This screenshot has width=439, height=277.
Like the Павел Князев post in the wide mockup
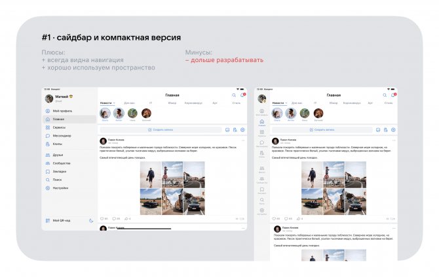tap(104, 219)
